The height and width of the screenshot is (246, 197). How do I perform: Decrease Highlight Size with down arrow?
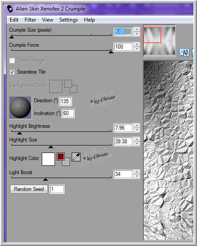[137, 144]
